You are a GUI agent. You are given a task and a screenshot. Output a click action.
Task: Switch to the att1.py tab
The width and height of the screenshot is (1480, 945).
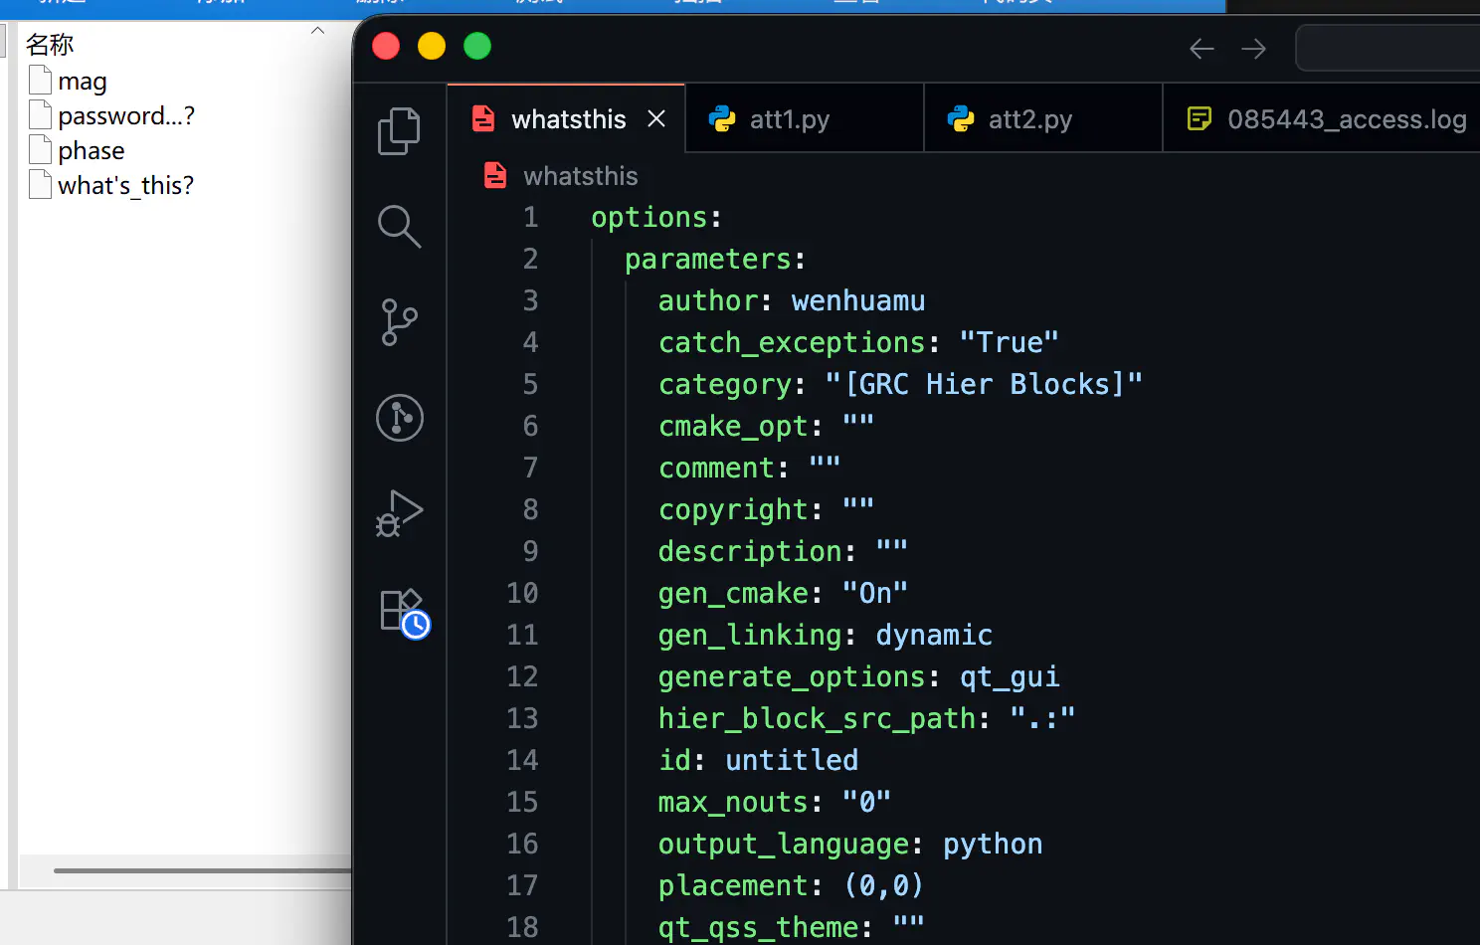pyautogui.click(x=789, y=119)
